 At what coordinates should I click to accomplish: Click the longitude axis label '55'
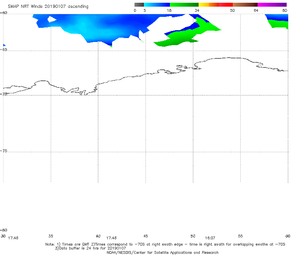pyautogui.click(x=240, y=236)
